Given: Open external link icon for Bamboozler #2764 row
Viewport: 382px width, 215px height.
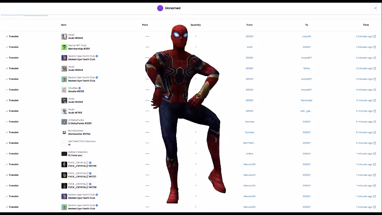Looking at the screenshot, I should coord(375,132).
